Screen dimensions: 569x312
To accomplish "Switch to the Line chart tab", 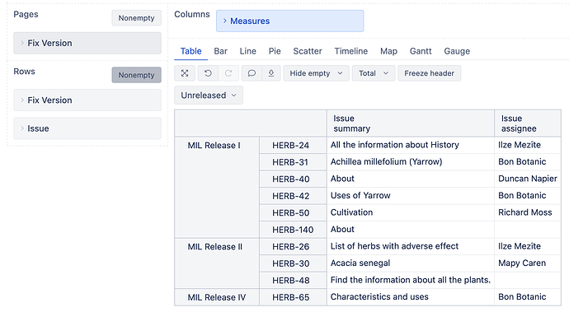I will coord(248,51).
